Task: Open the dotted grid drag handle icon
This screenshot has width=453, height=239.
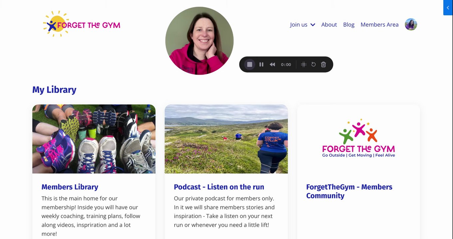Action: pyautogui.click(x=304, y=64)
